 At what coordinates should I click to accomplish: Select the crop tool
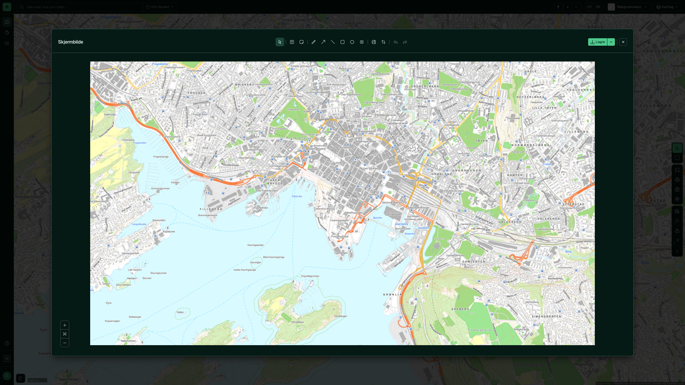pos(383,42)
